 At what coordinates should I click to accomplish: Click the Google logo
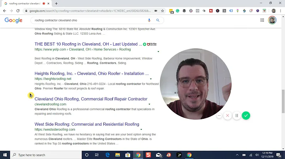[x=13, y=20]
